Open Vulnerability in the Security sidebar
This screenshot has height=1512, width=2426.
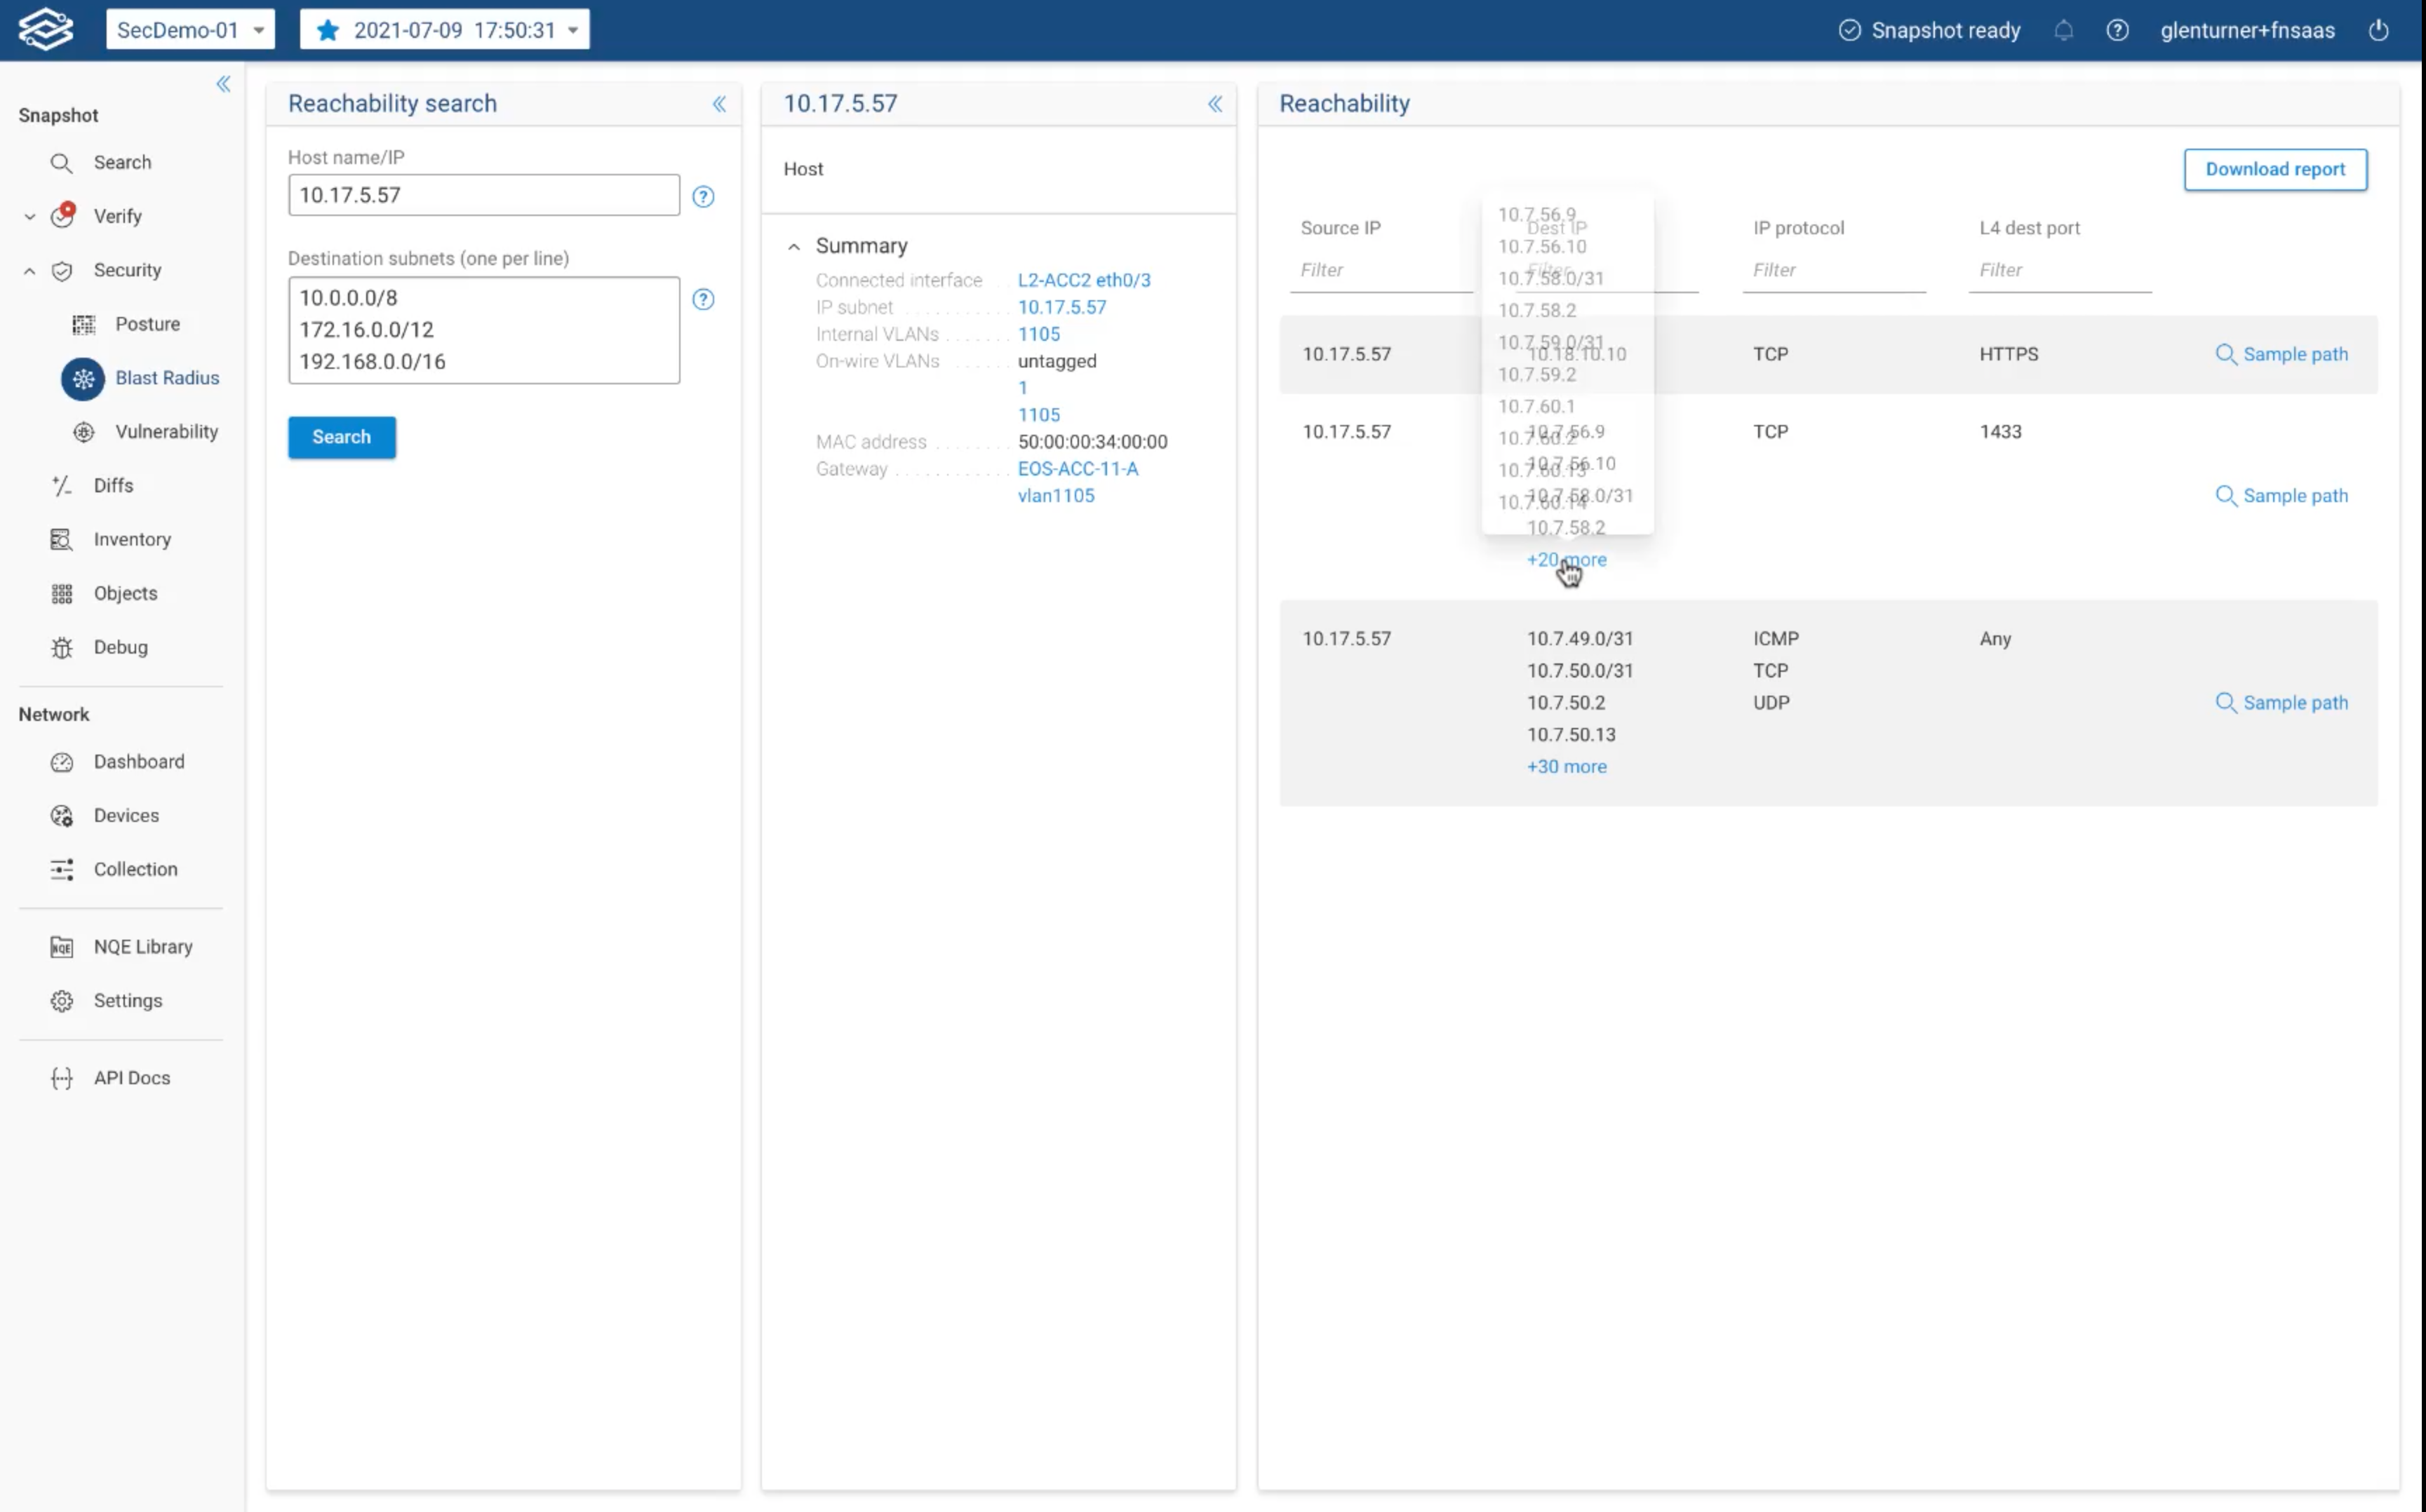(x=166, y=431)
